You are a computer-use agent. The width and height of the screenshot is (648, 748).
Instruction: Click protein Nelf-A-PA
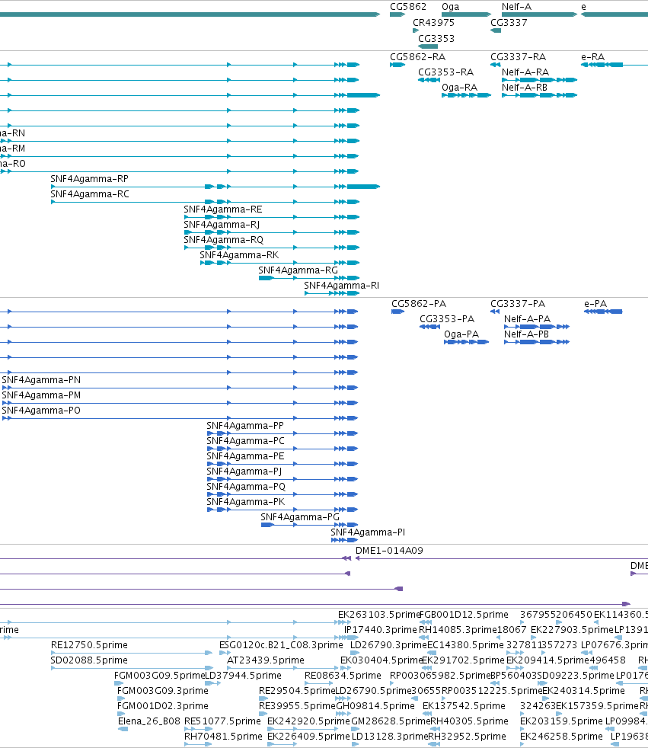[528, 319]
